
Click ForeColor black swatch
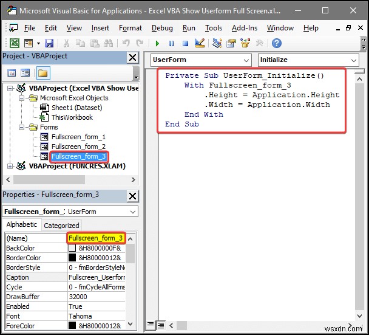tap(72, 326)
